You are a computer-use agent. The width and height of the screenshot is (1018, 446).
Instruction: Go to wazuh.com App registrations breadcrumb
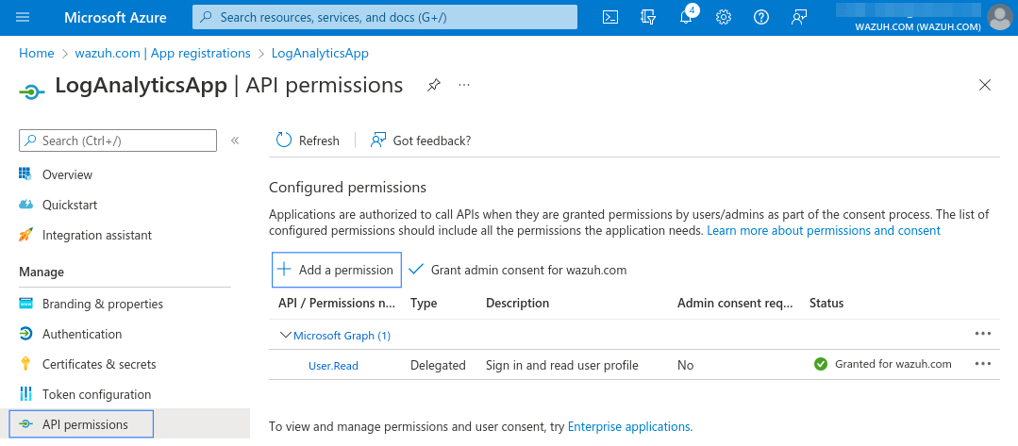[x=163, y=53]
